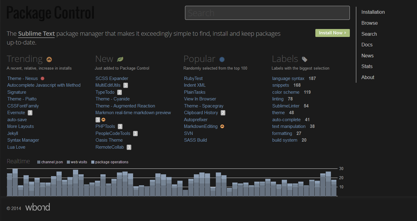The image size is (417, 221).
Task: Open the Browse sidebar menu item
Action: pos(370,23)
